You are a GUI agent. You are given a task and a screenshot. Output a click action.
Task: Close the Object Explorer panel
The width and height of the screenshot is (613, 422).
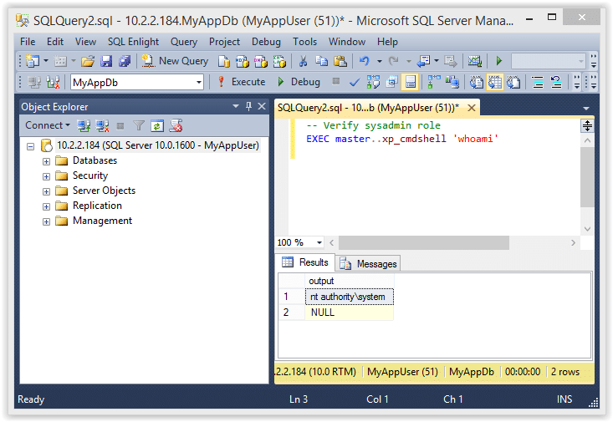[262, 106]
